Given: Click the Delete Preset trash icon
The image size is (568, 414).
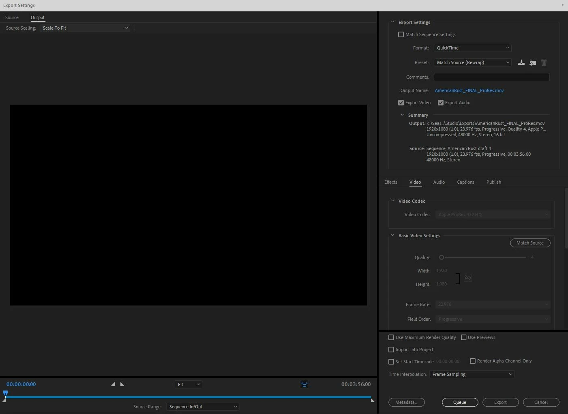Looking at the screenshot, I should tap(544, 62).
